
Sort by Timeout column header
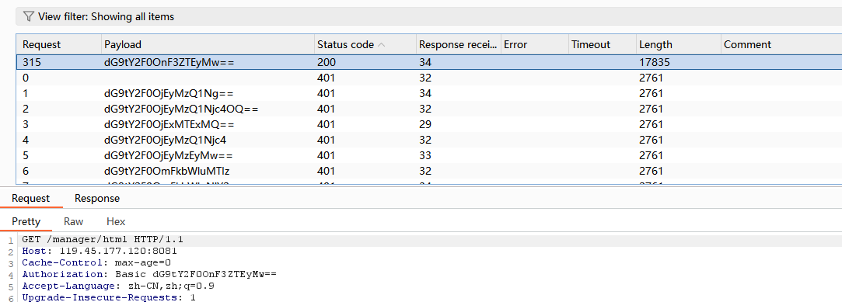coord(603,44)
